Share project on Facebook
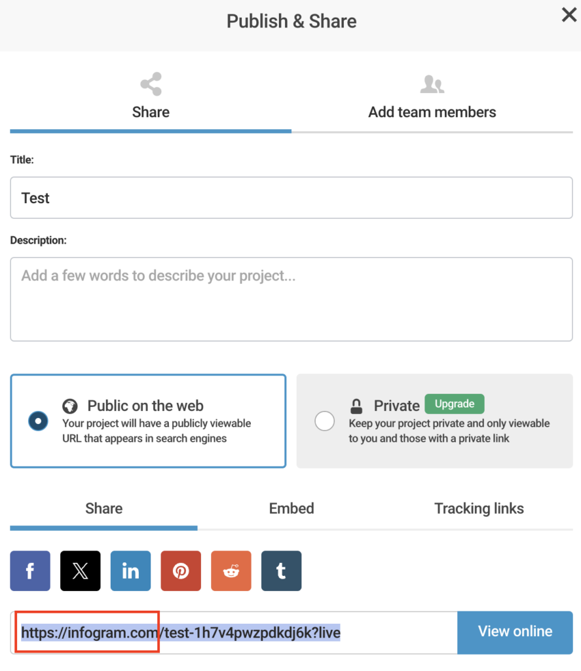The height and width of the screenshot is (671, 581). click(30, 571)
